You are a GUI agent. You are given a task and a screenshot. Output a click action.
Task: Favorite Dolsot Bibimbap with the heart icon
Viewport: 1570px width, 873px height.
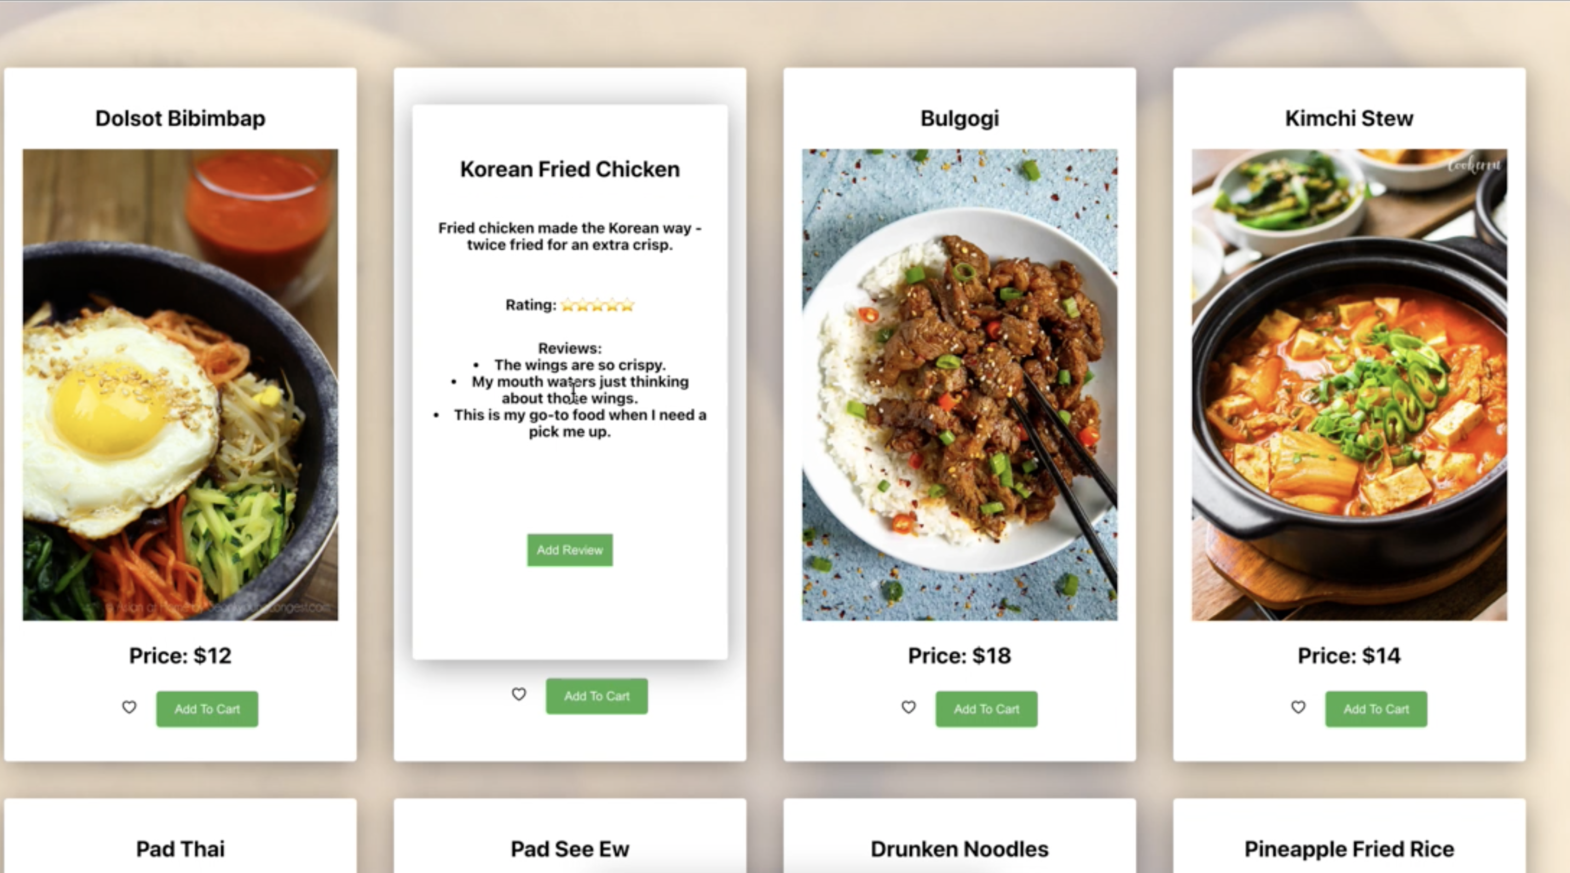point(129,707)
